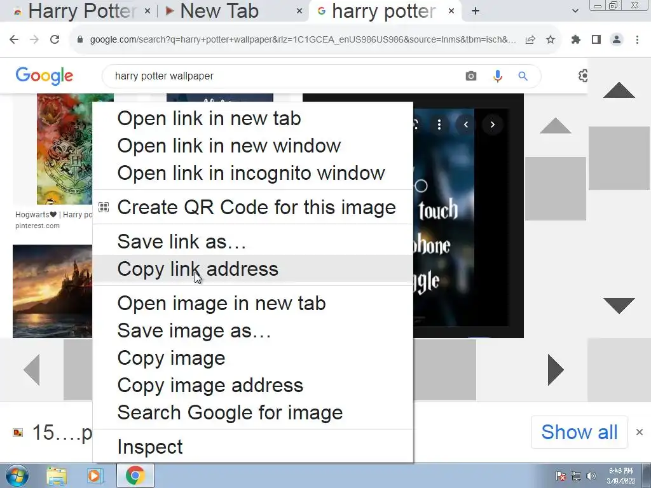Click the small gray up arrow overlay
This screenshot has width=651, height=488.
(556, 126)
